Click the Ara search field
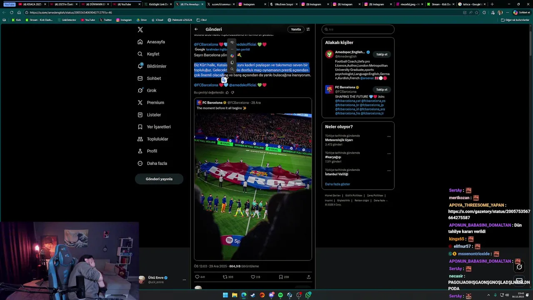The height and width of the screenshot is (300, 533). click(358, 30)
